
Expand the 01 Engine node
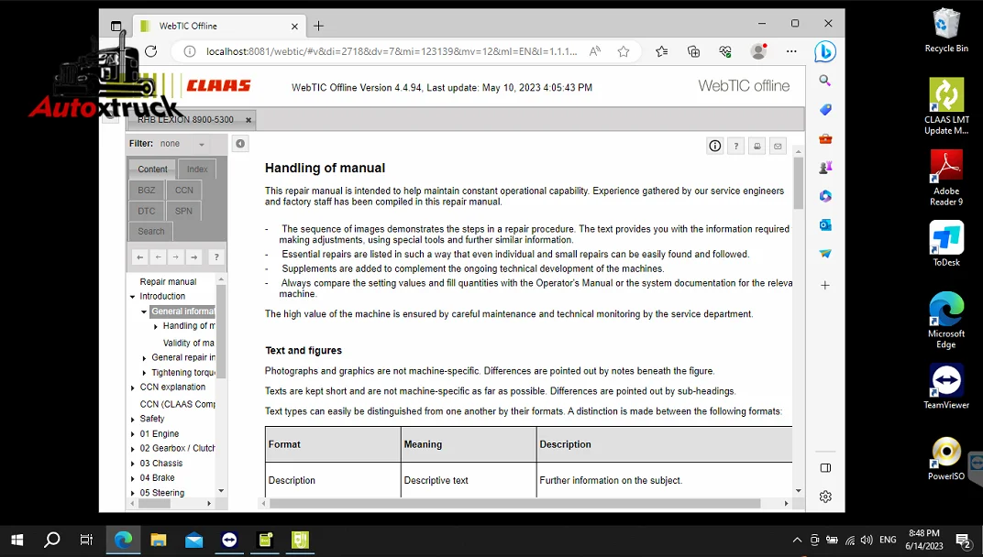click(133, 434)
